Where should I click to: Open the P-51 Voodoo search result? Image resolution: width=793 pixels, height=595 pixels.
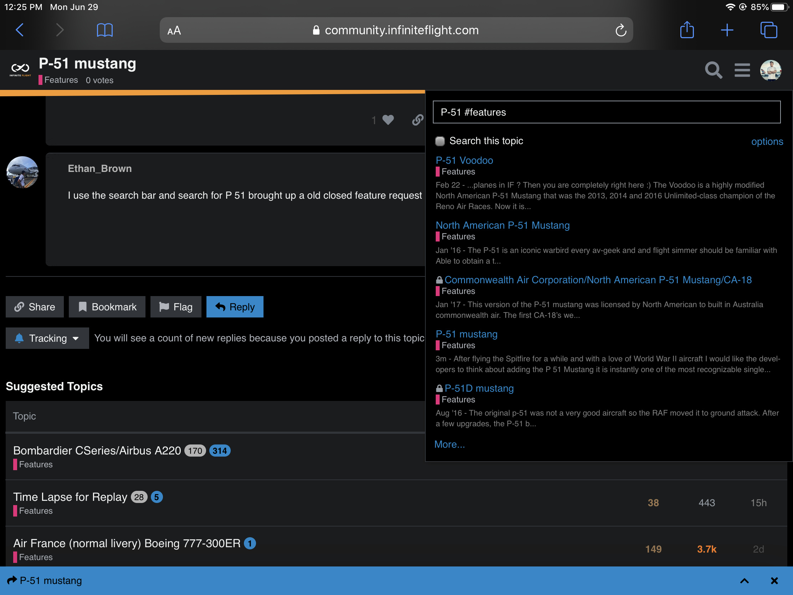pyautogui.click(x=464, y=160)
